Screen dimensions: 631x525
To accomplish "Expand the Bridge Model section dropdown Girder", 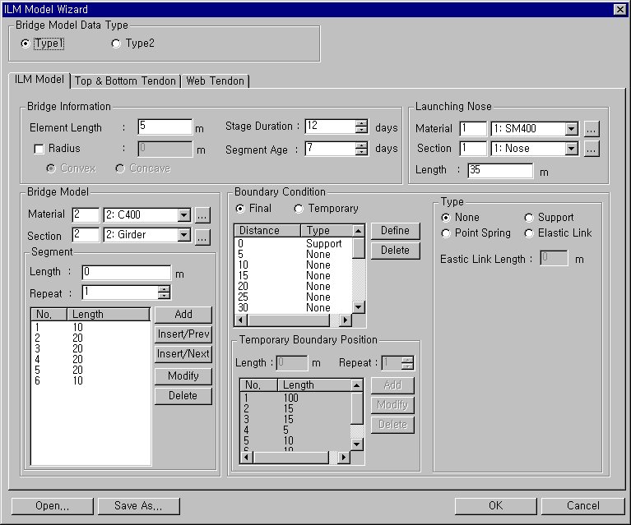I will coord(183,236).
